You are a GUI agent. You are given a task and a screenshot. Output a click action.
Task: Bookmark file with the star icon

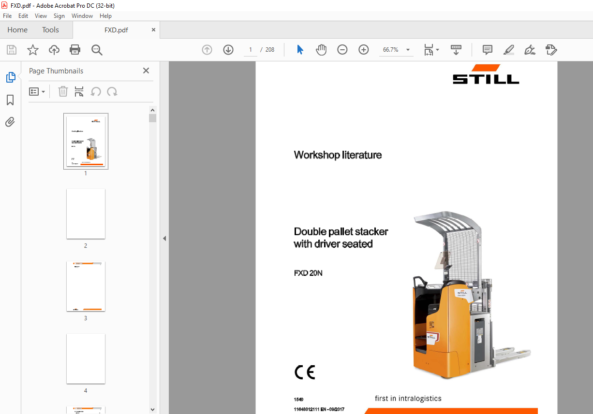(x=33, y=50)
